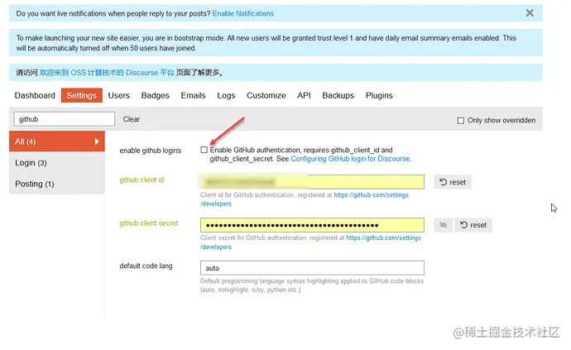
Task: Focus the settings search field containing github
Action: coord(65,119)
